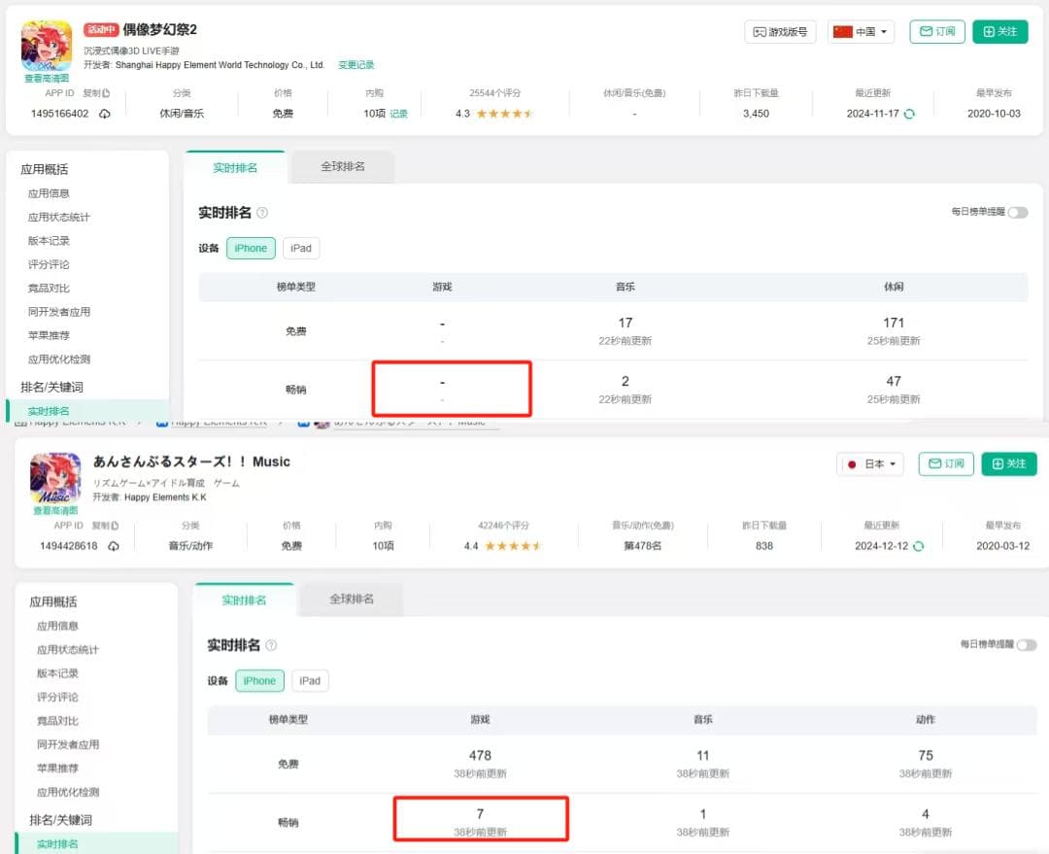Refresh the 2024-12-12 latest update date
This screenshot has height=854, width=1049.
coord(918,546)
